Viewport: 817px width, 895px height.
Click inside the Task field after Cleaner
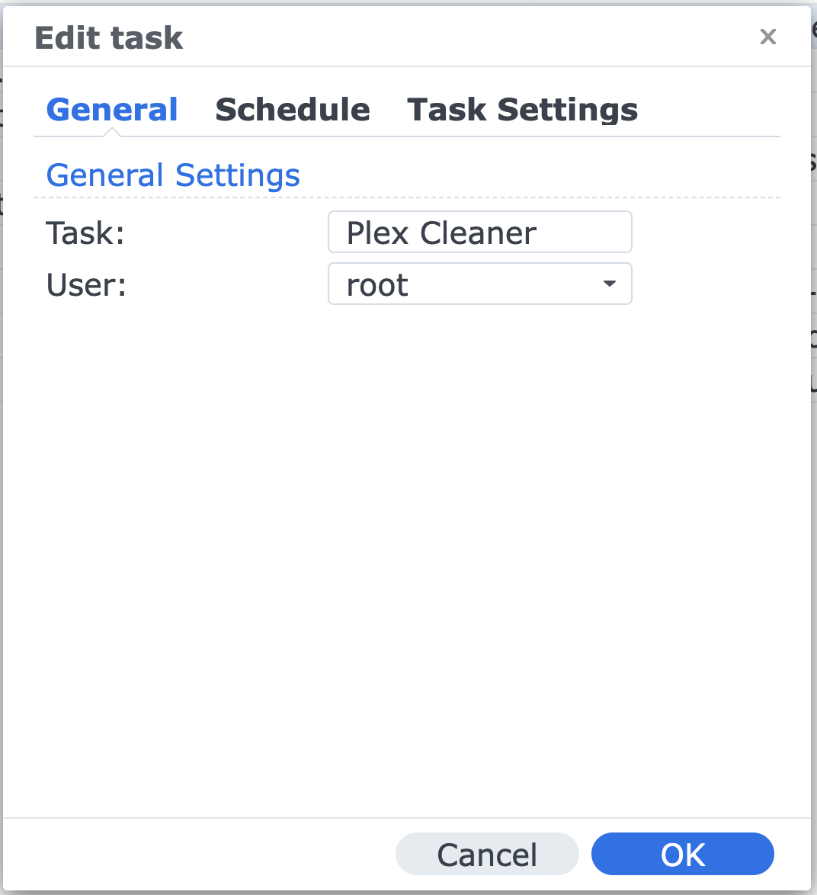[x=549, y=232]
